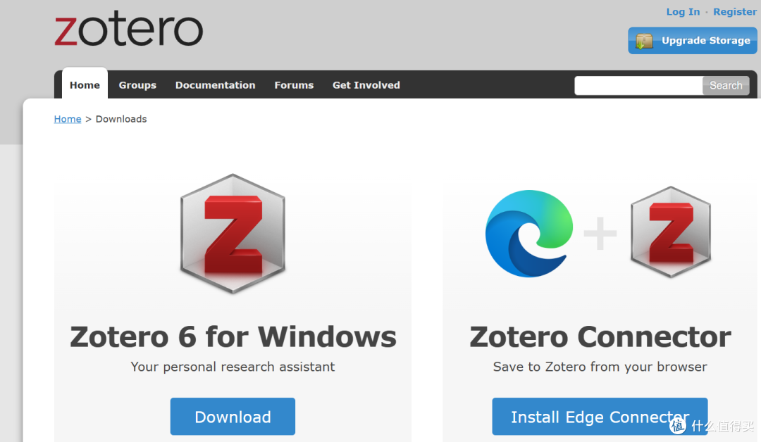761x442 pixels.
Task: Focus the site search input field
Action: [x=638, y=86]
